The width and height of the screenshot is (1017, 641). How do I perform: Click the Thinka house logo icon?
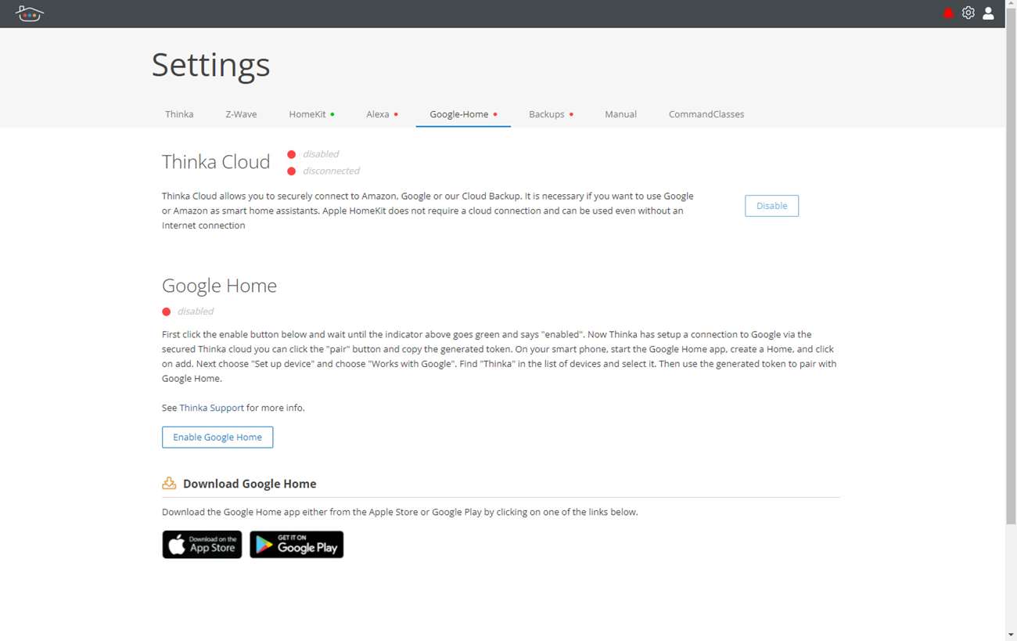[x=29, y=13]
